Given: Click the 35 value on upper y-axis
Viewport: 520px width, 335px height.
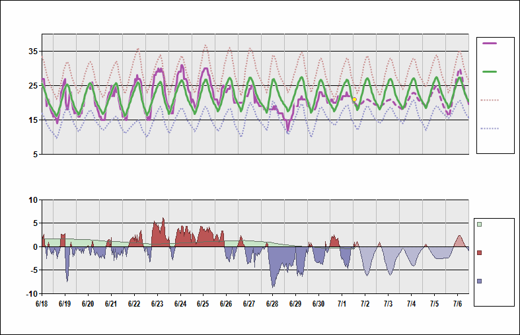Looking at the screenshot, I should point(32,52).
